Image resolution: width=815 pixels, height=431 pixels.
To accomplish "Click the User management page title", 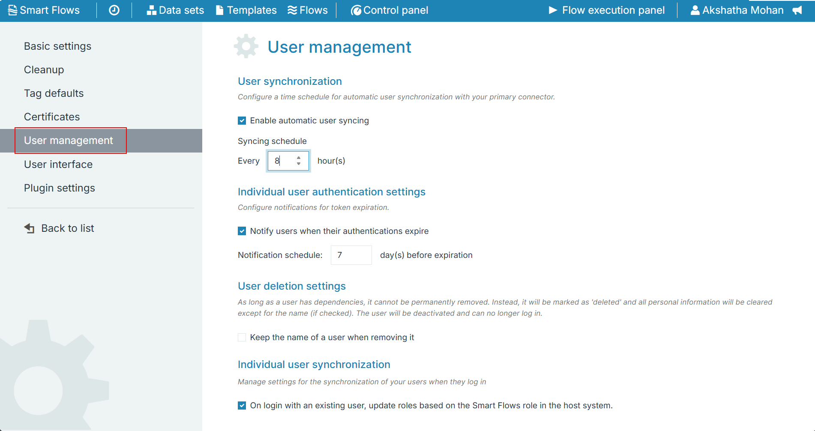I will [339, 47].
